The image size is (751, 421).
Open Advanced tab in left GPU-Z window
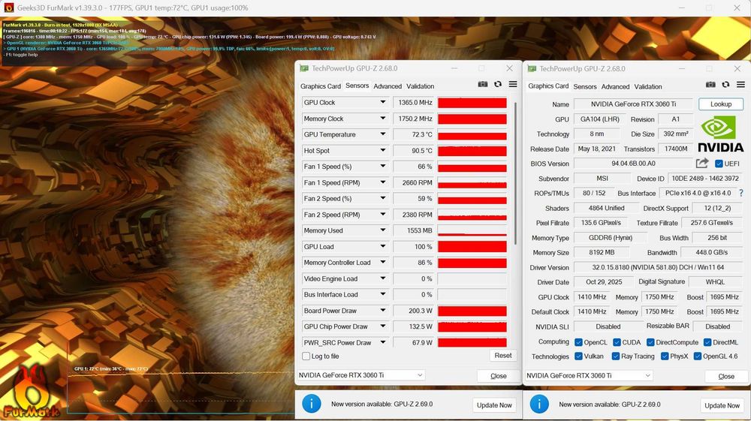pyautogui.click(x=388, y=86)
